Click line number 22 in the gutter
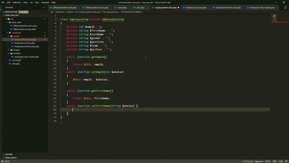 click(55, 91)
